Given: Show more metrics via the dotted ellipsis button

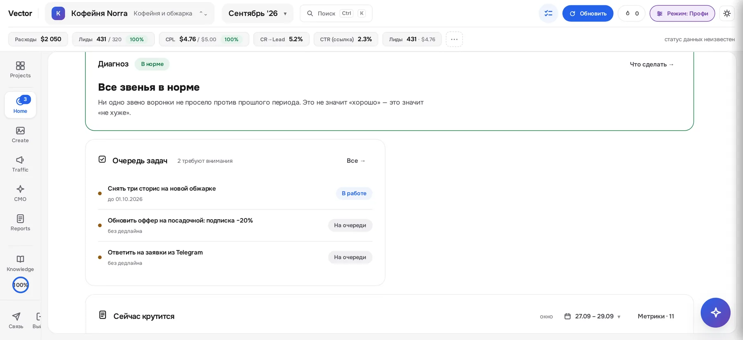Looking at the screenshot, I should [454, 39].
